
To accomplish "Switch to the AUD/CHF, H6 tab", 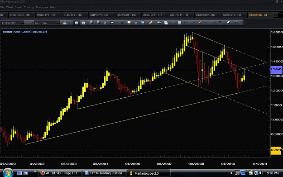I will (154, 15).
